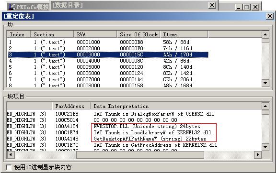Select block row with RVA 00002000
Viewport: 277px width, 173px height.
point(108,48)
